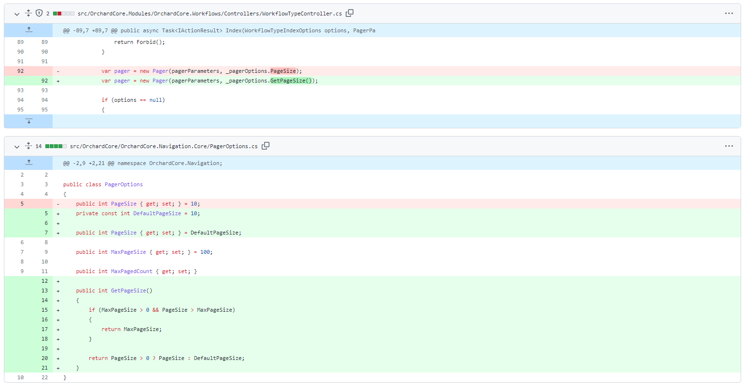This screenshot has width=745, height=387.
Task: Open shield icon on WorkflowTypeController.cs header
Action: [x=39, y=13]
